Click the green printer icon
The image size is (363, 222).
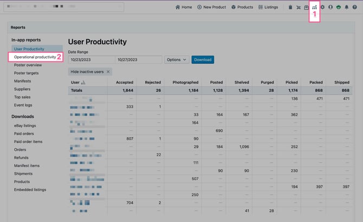click(339, 8)
